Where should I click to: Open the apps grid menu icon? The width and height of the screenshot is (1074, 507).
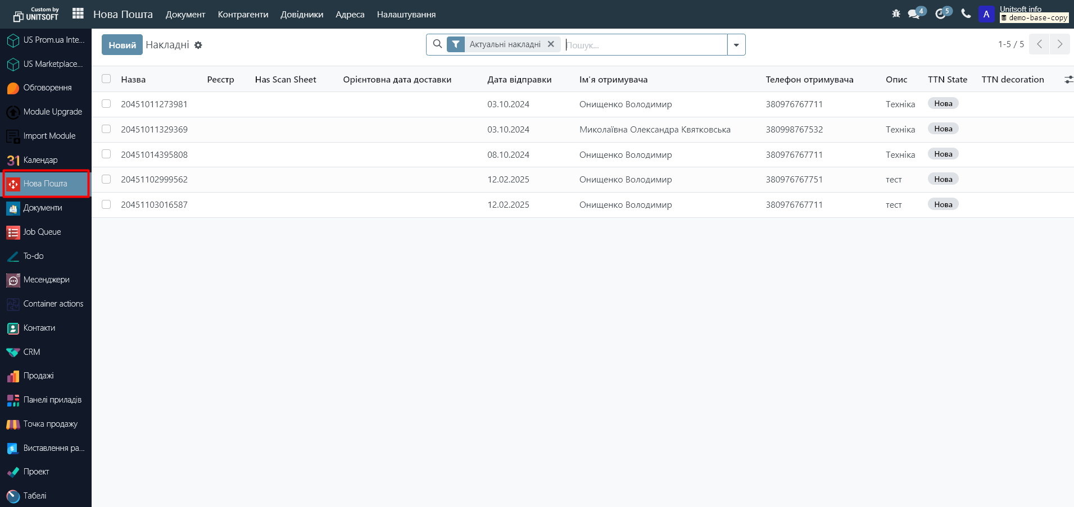(x=78, y=13)
